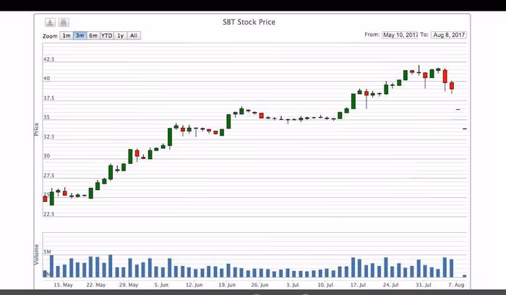Viewport: 506px width, 295px height.
Task: Click the download chart icon
Action: coord(50,22)
